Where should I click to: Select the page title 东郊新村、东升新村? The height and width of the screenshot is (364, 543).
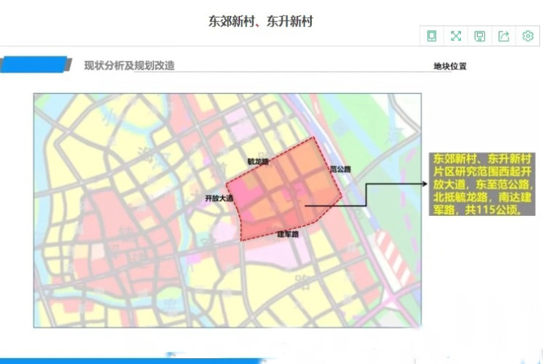[260, 21]
